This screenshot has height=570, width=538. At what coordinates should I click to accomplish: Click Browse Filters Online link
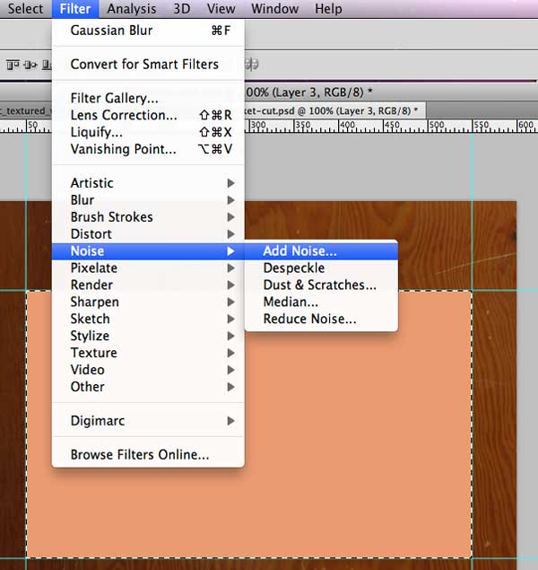coord(139,455)
